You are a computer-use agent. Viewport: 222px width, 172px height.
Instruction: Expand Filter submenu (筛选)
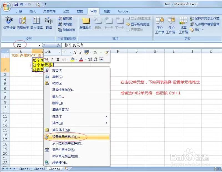tap(77, 116)
